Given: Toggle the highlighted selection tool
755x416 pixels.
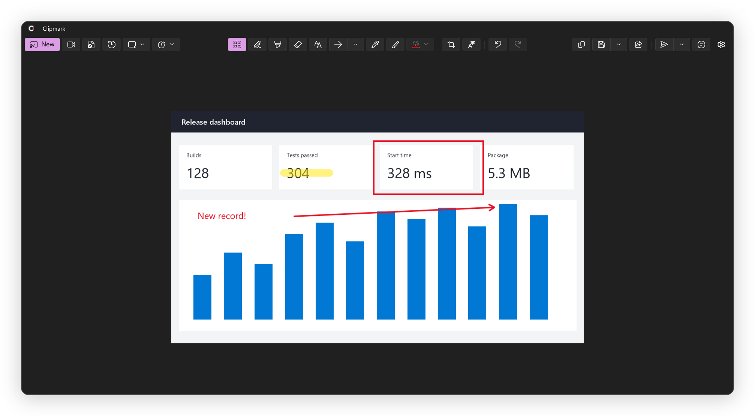Looking at the screenshot, I should pyautogui.click(x=237, y=45).
